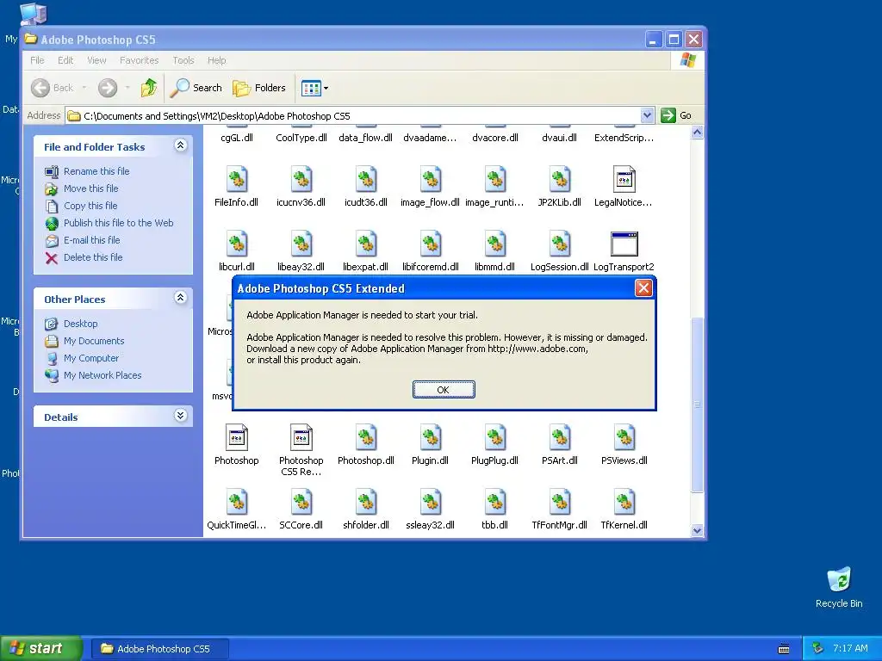Viewport: 882px width, 661px height.
Task: Select the PlugPlug.dll file icon
Action: tap(495, 437)
